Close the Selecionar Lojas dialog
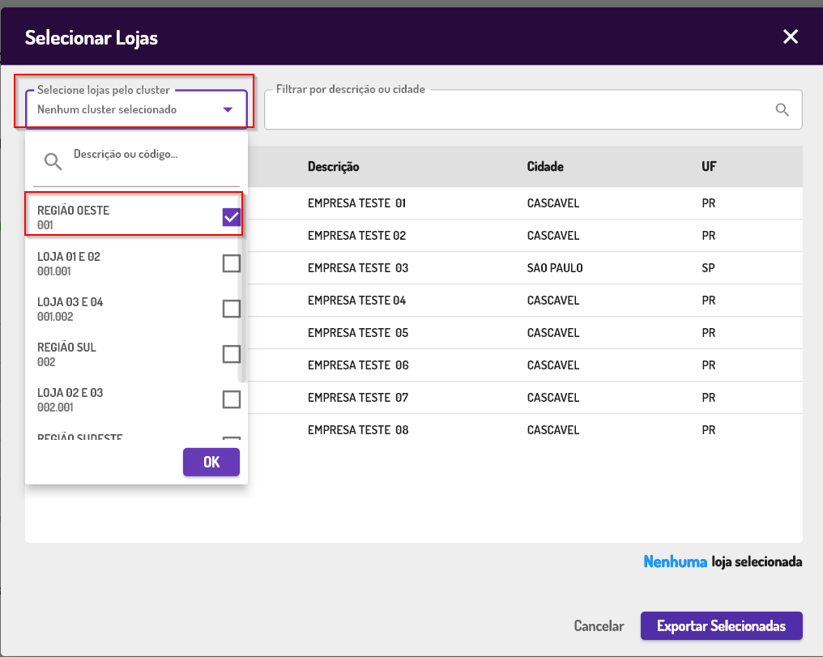 point(791,36)
